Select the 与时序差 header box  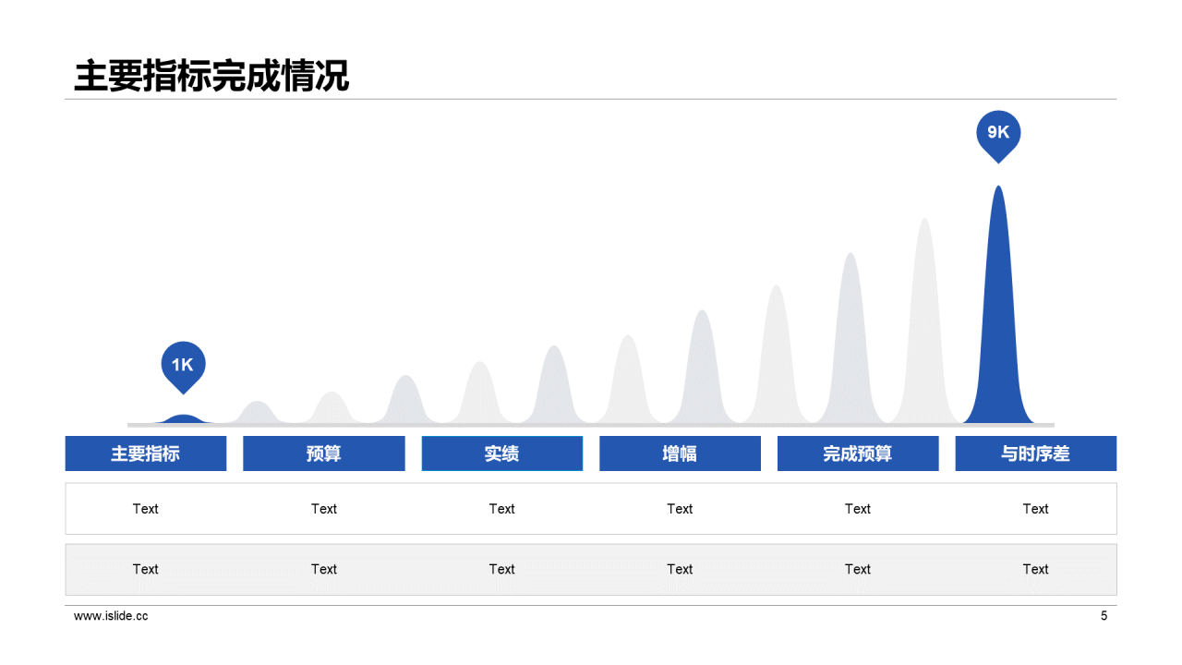click(x=1035, y=453)
